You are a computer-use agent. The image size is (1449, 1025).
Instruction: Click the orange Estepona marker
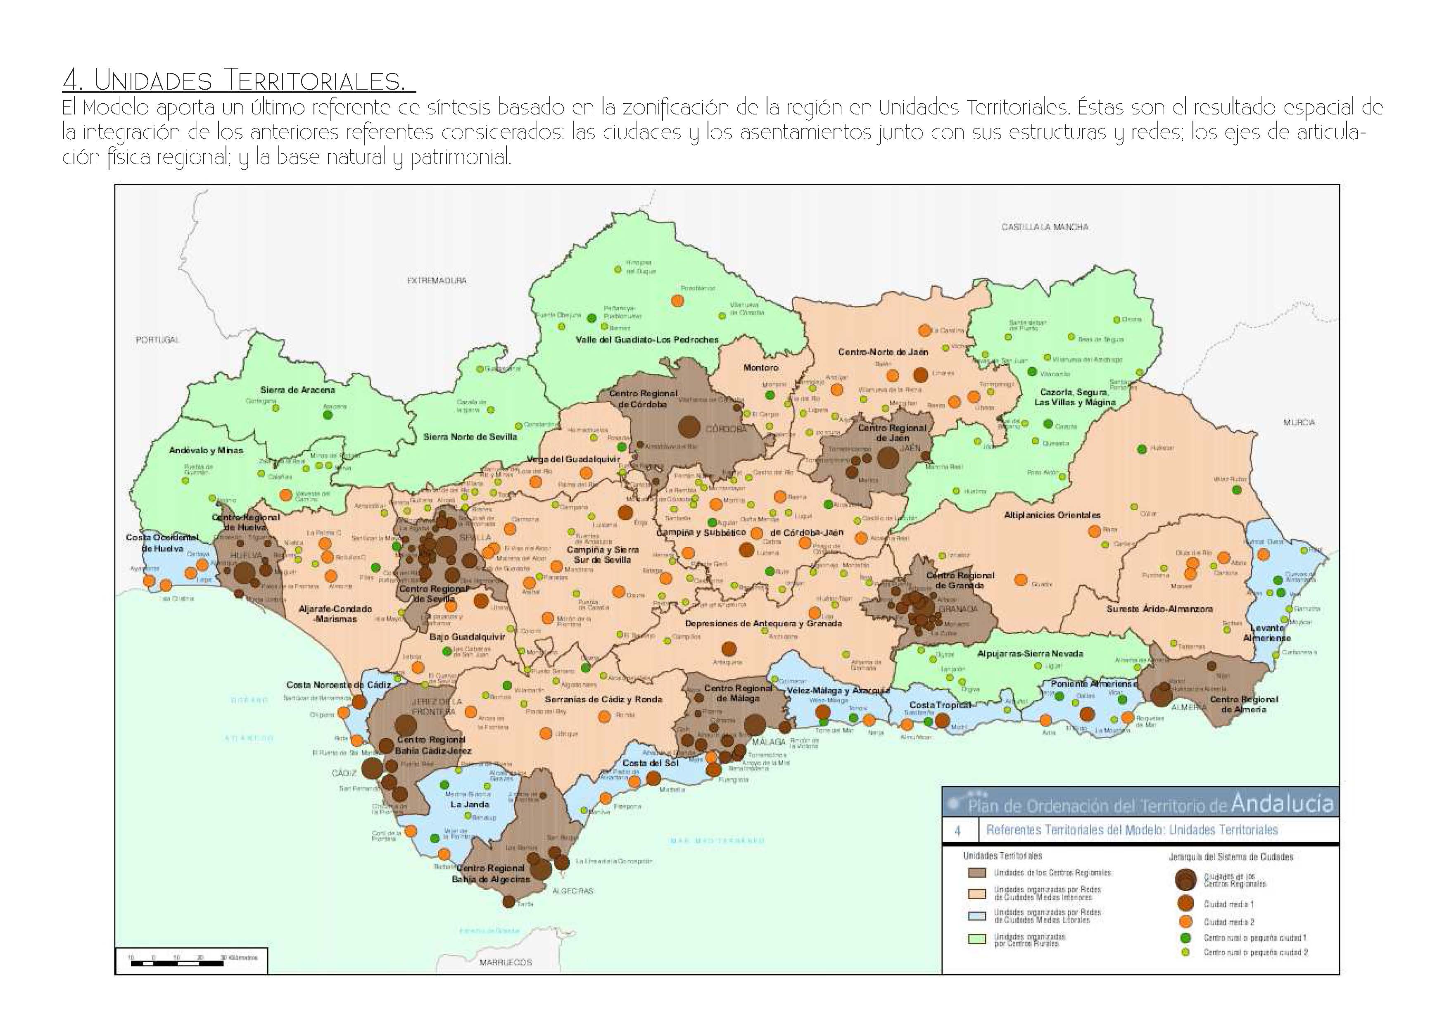coord(606,799)
